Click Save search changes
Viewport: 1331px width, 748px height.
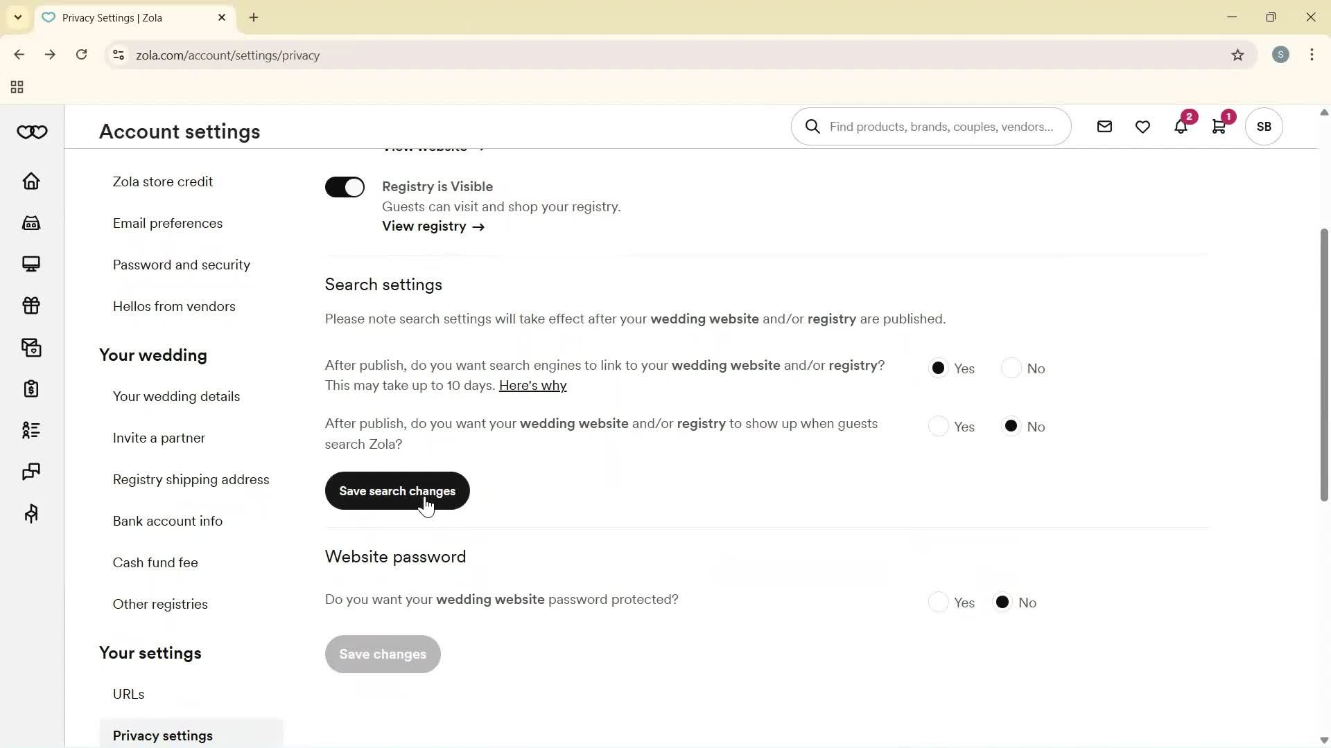[x=397, y=491]
